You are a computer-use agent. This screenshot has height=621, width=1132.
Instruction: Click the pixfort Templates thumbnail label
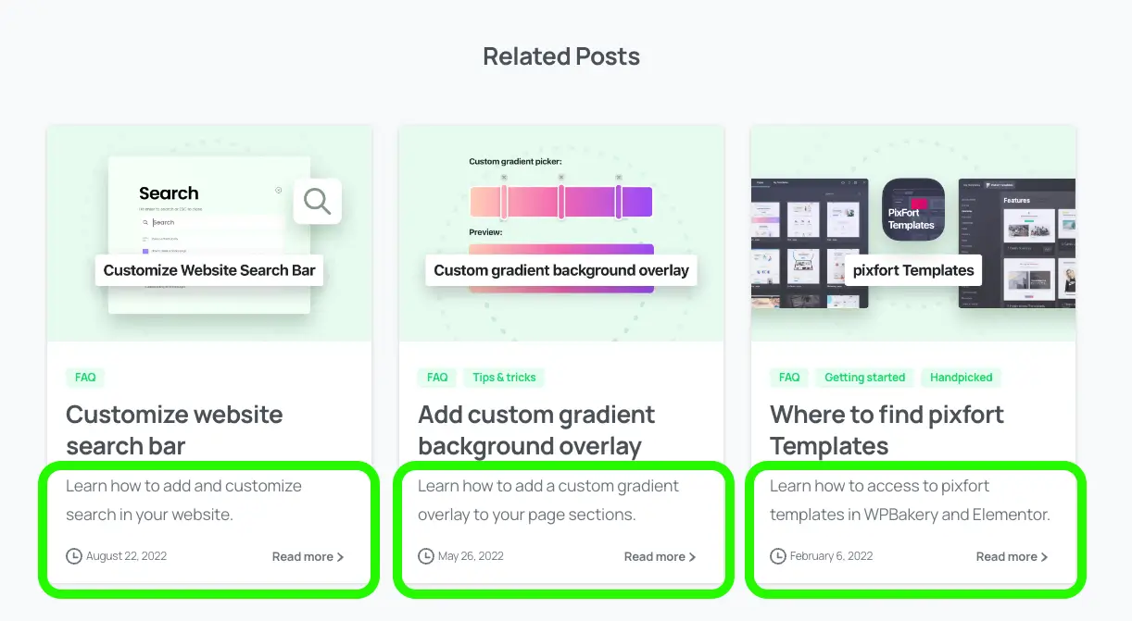click(913, 270)
